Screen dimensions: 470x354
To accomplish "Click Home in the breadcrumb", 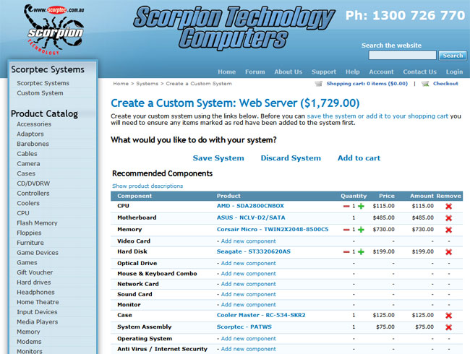I will [121, 84].
